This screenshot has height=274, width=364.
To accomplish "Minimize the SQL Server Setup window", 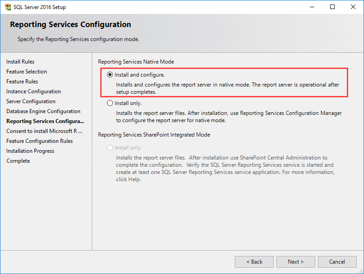I will [312, 7].
